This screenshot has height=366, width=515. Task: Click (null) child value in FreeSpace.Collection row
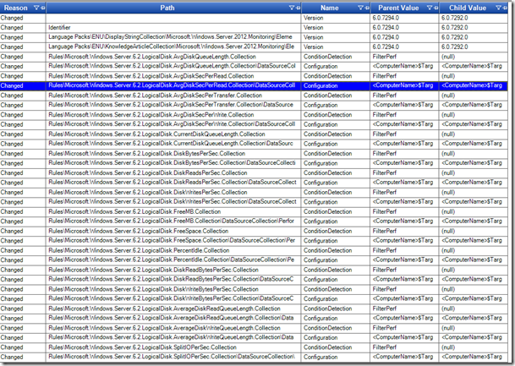[x=448, y=231]
